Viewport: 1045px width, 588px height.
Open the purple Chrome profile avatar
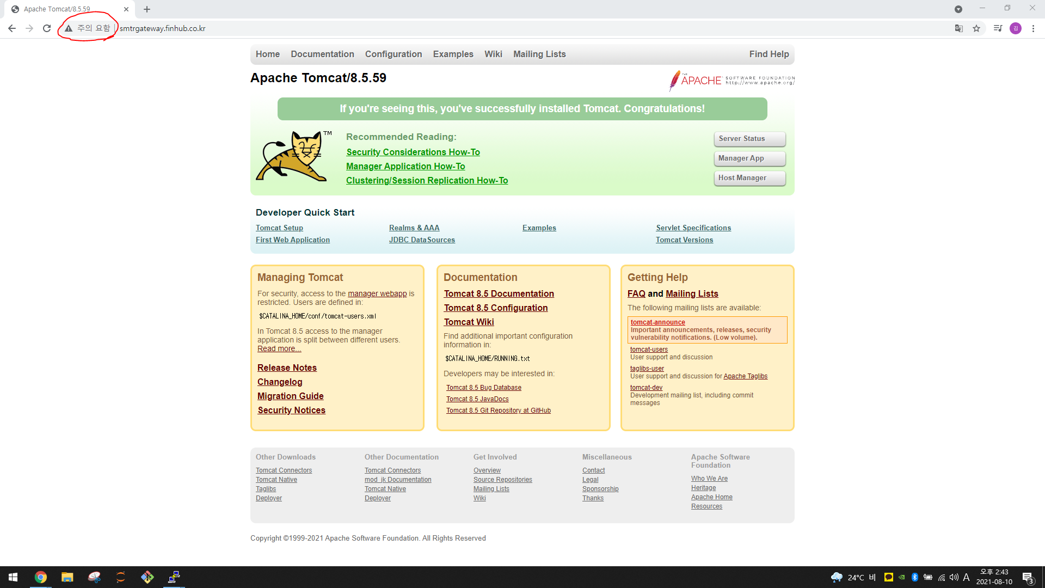pyautogui.click(x=1016, y=28)
